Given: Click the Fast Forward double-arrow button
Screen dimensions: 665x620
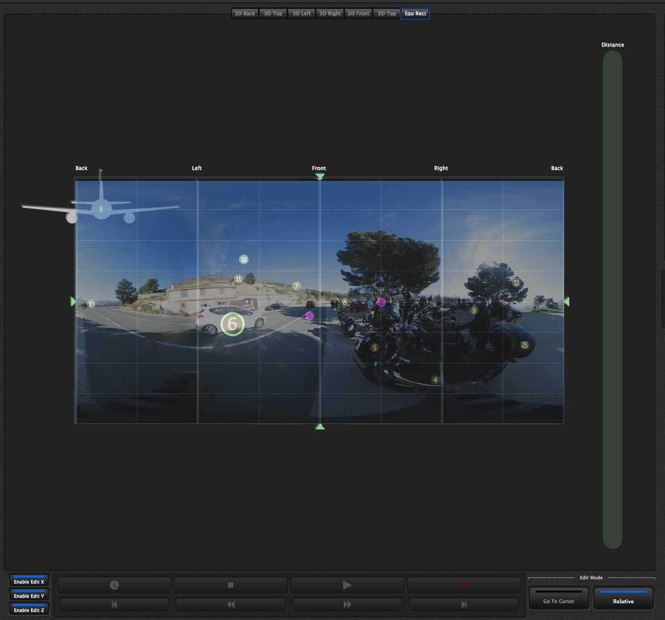Looking at the screenshot, I should [347, 604].
